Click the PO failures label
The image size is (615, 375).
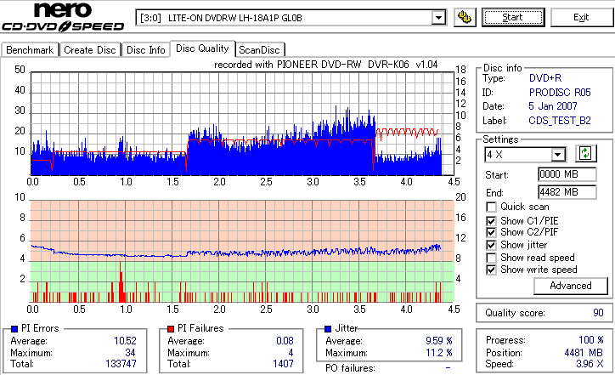click(350, 368)
